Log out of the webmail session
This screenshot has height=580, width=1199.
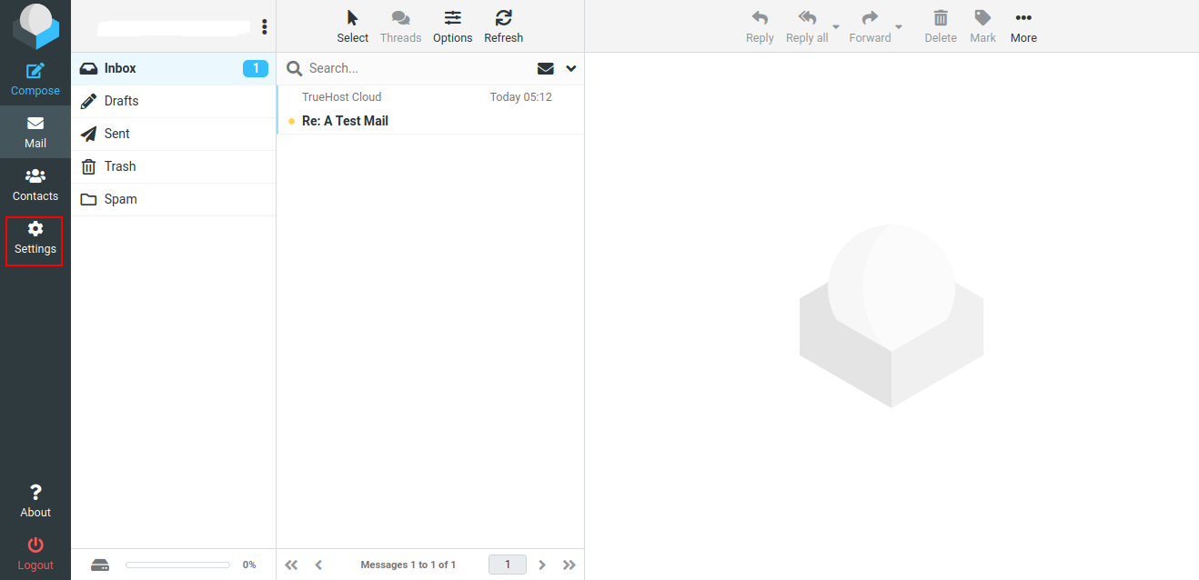pos(35,554)
